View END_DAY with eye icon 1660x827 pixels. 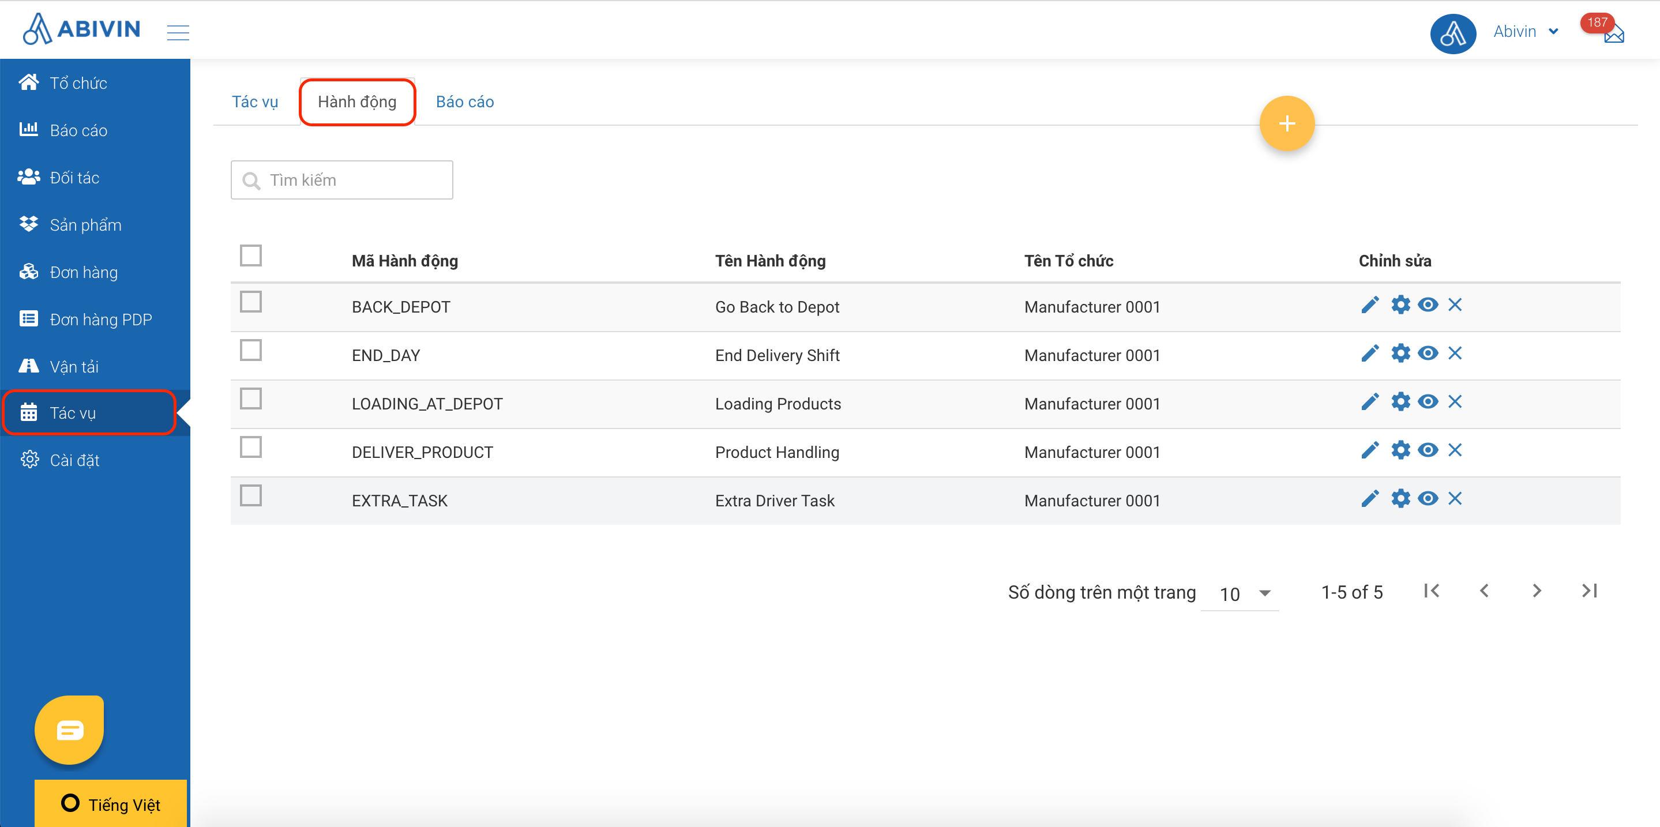[x=1428, y=353]
